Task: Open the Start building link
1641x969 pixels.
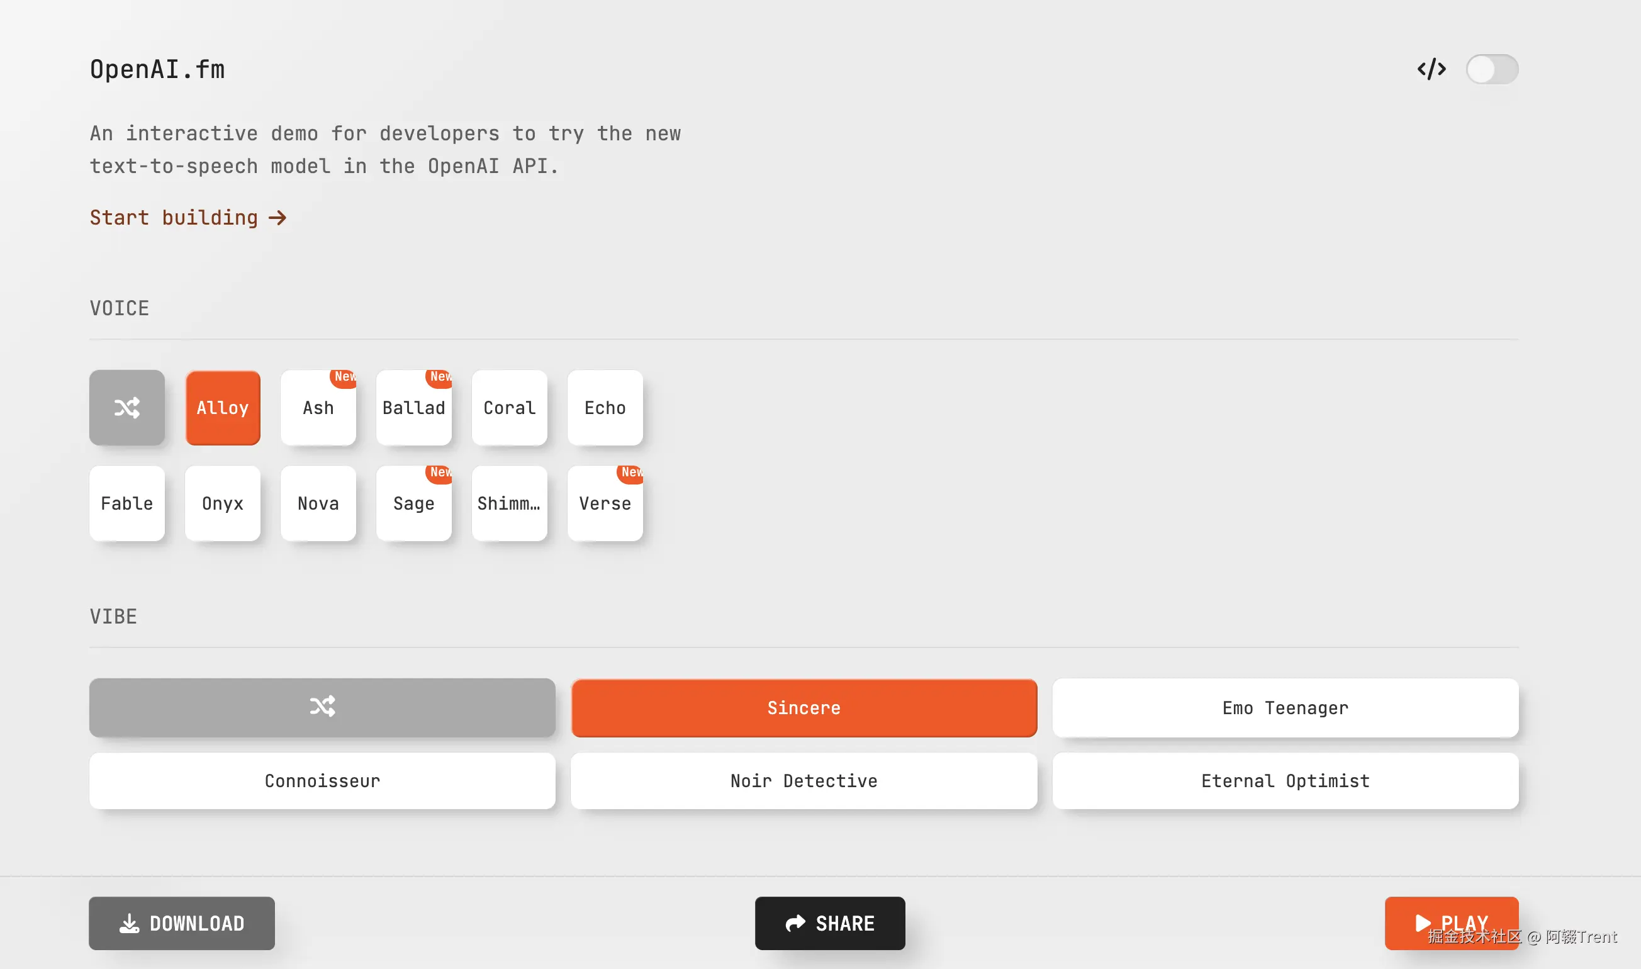Action: [x=188, y=218]
